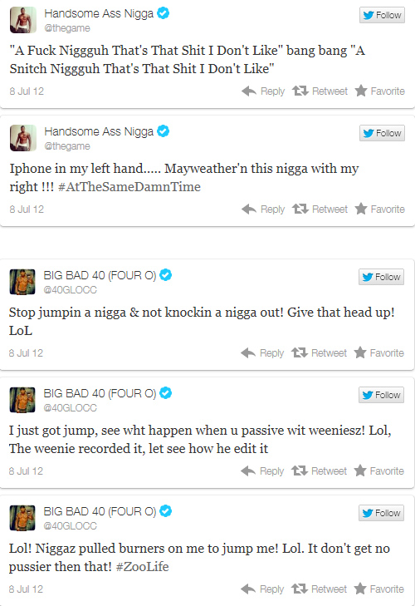Follow @thegame button on second tweet
The width and height of the screenshot is (415, 606).
click(382, 133)
